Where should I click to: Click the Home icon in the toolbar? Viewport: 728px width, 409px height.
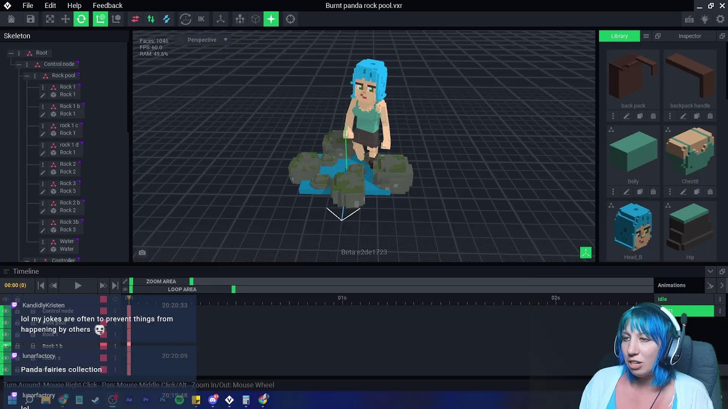11,19
